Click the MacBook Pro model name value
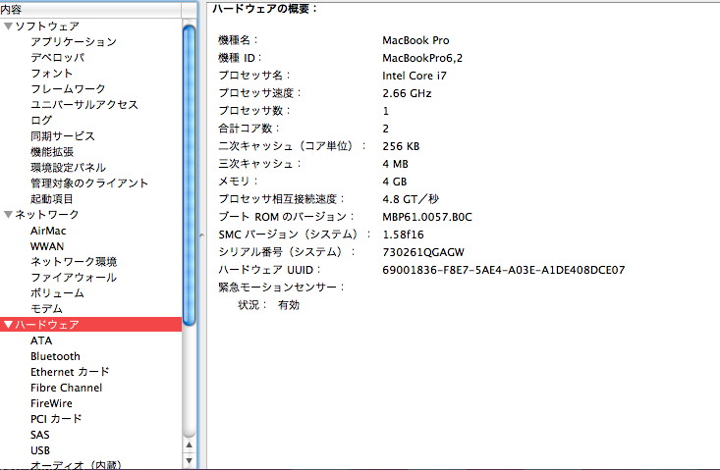 point(415,40)
